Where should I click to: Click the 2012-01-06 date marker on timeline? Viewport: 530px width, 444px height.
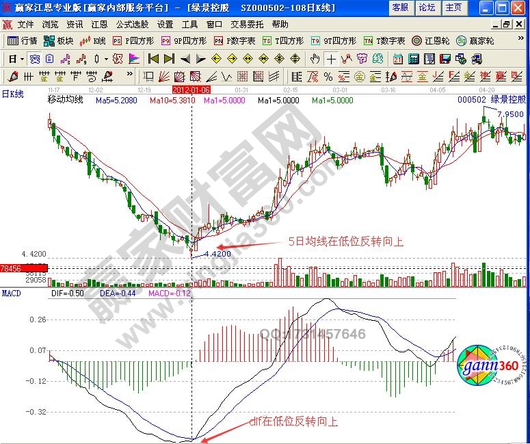coord(191,89)
